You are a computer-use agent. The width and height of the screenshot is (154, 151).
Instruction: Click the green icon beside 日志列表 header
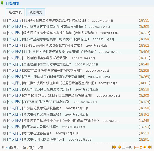(x=2, y=3)
